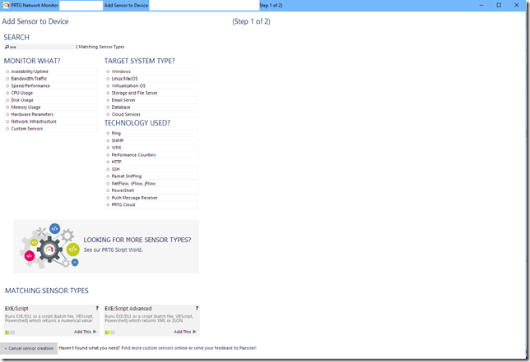
Task: Open the EXE/Script sensor title
Action: point(16,309)
